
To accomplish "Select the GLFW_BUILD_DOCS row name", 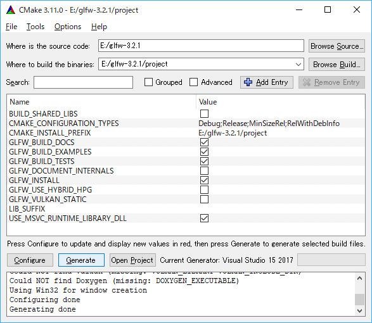I will pyautogui.click(x=42, y=142).
